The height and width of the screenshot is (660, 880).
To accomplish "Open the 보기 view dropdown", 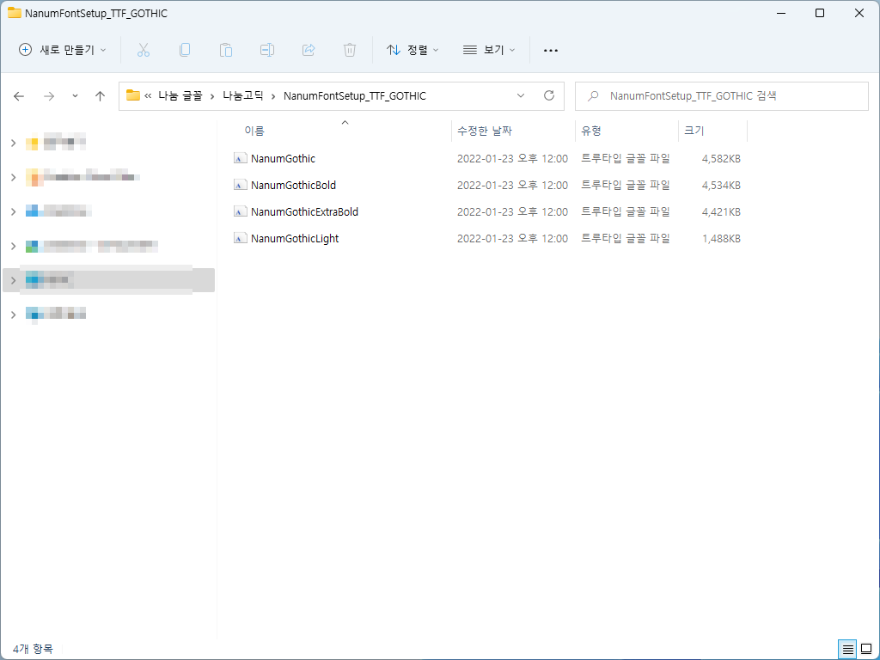I will (489, 50).
